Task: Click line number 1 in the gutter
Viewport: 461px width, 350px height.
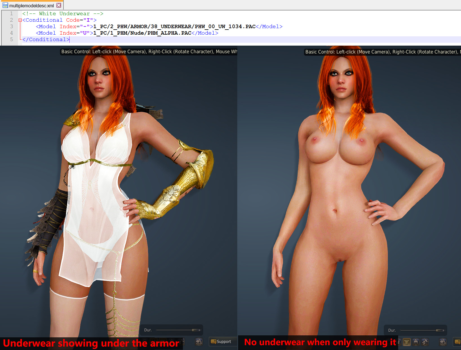Action: tap(12, 14)
